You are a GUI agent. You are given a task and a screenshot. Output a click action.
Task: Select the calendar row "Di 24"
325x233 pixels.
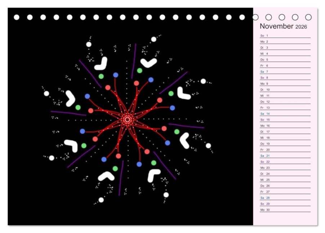(x=285, y=174)
